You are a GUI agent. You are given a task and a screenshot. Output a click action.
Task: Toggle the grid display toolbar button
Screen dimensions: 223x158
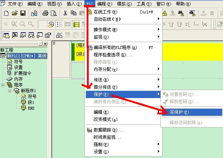pos(44,24)
